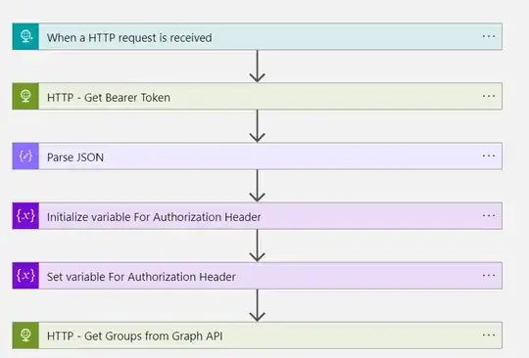Insert step on arrow below Set variable
This screenshot has width=529, height=358.
[257, 305]
